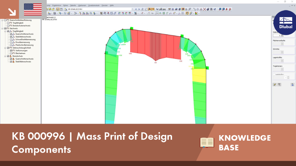Select the Stabilitätsnachweis item under Brandschutz
Screen dimensions: 296x166
pos(23,62)
